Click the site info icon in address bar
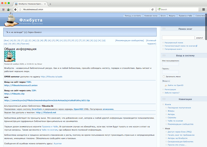207x147 pixels. 20,10
